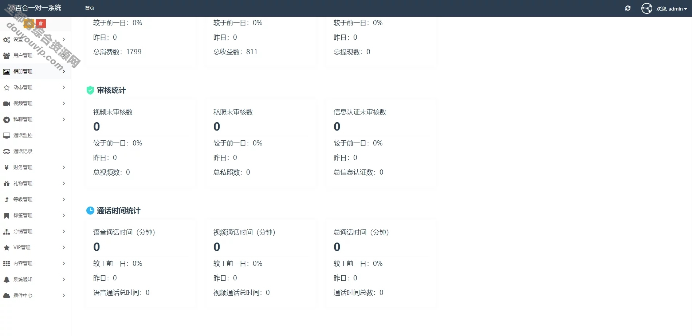The height and width of the screenshot is (336, 692).
Task: Click the 小百合一对一系统 title link
Action: pos(35,8)
